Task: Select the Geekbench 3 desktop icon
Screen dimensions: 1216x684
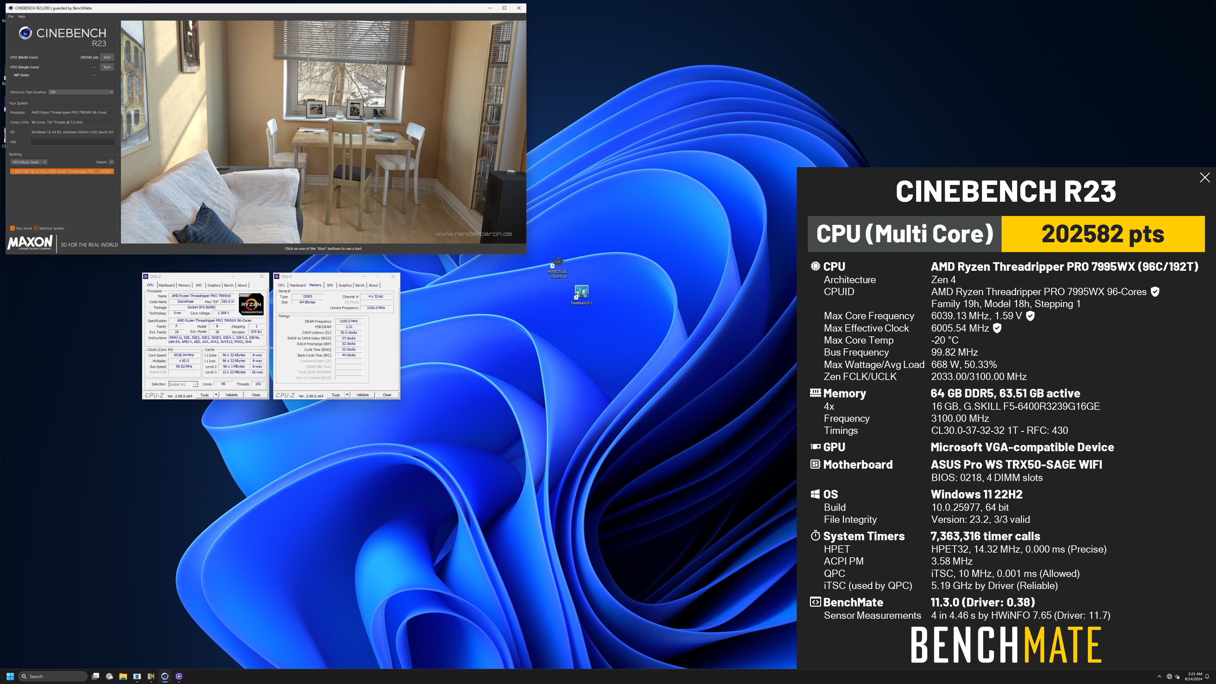Action: (582, 295)
